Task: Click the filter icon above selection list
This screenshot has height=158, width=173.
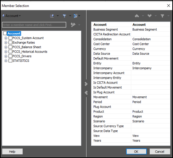Action: pos(162,16)
